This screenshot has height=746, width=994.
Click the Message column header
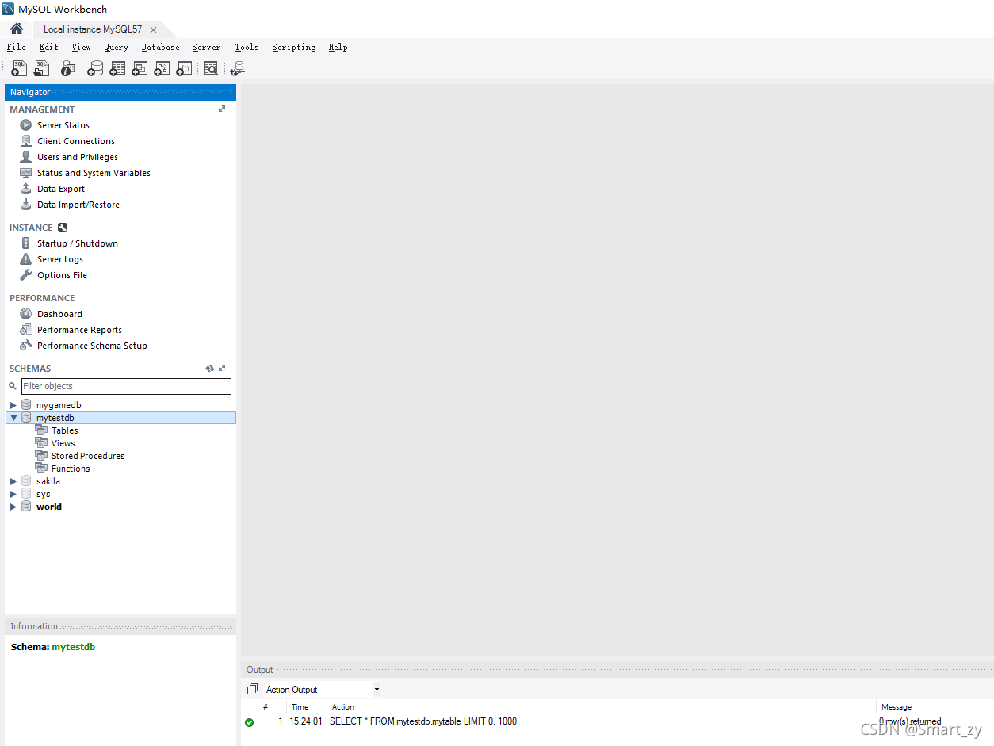click(x=897, y=707)
